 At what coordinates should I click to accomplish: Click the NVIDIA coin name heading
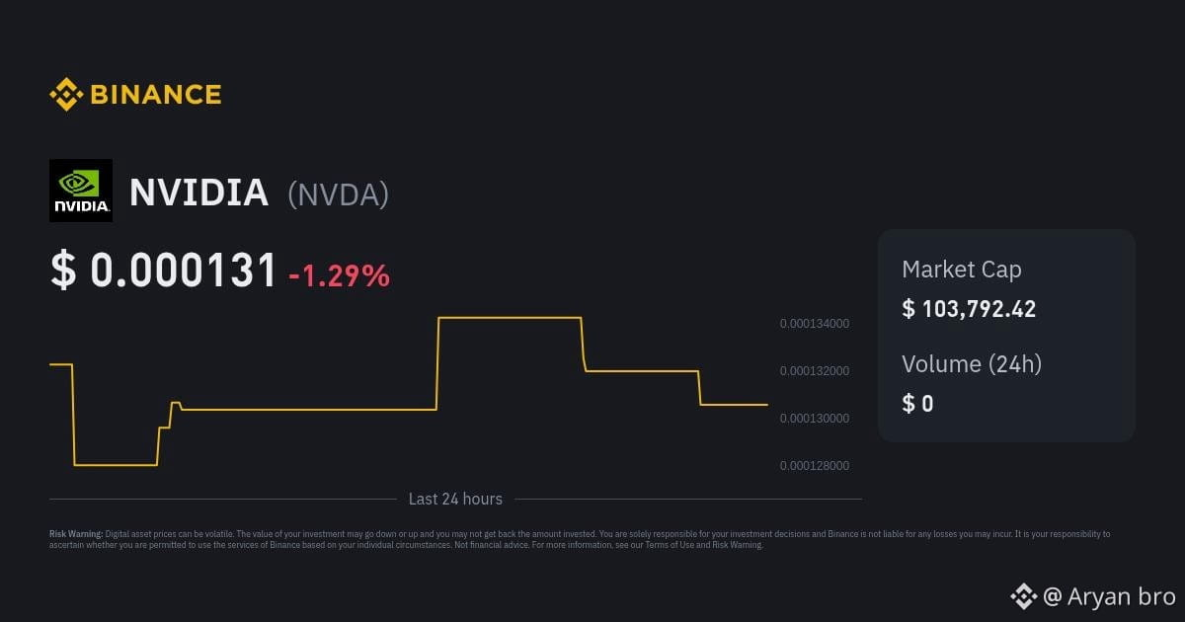(198, 193)
